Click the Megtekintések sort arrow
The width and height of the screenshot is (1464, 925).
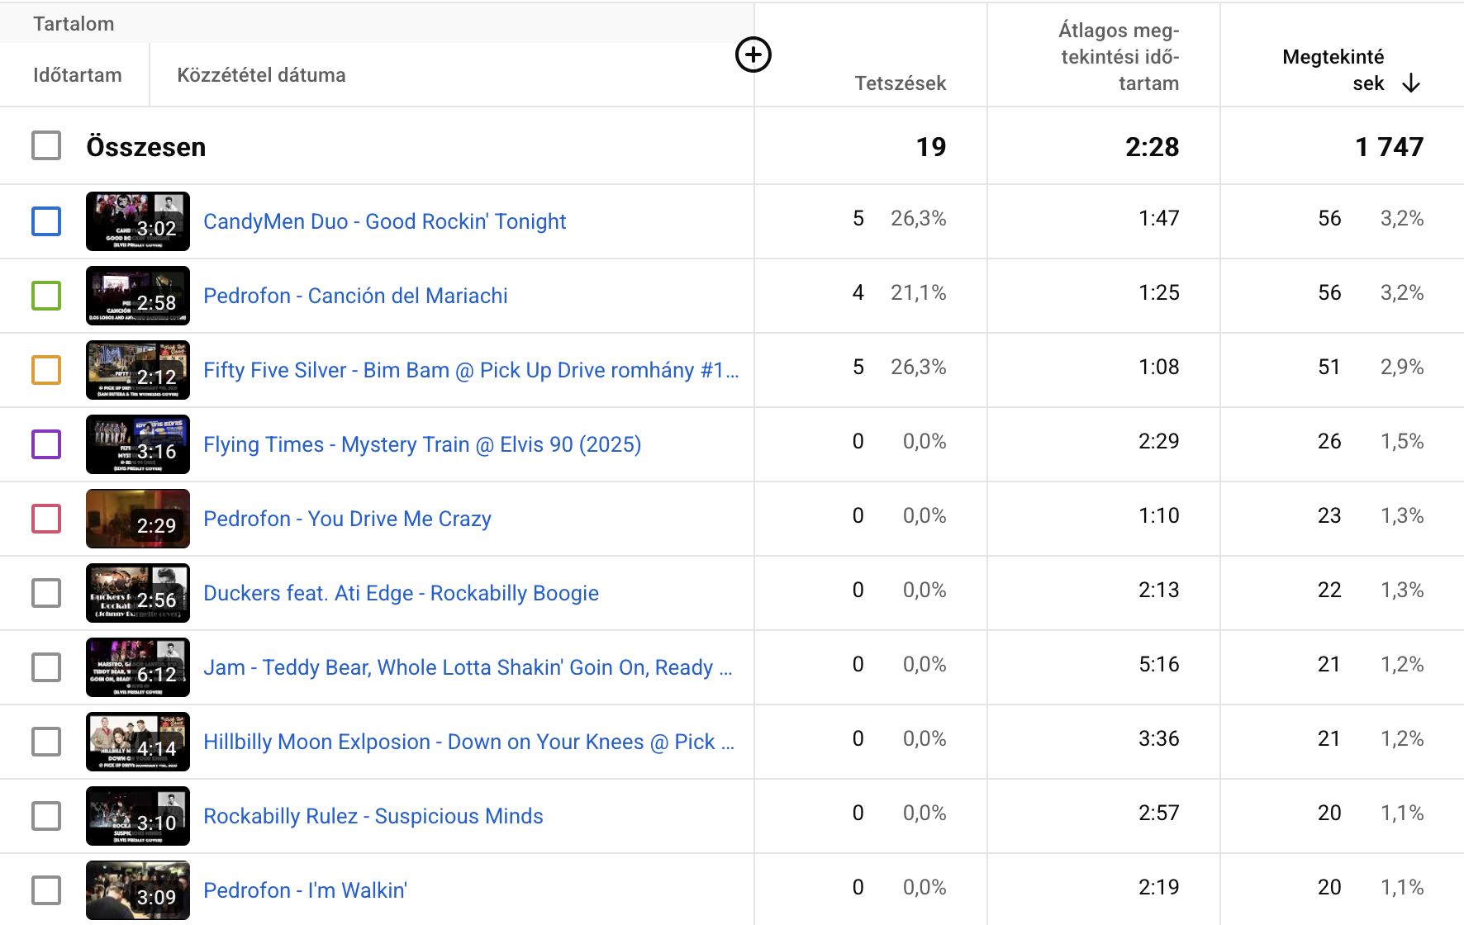pyautogui.click(x=1411, y=83)
